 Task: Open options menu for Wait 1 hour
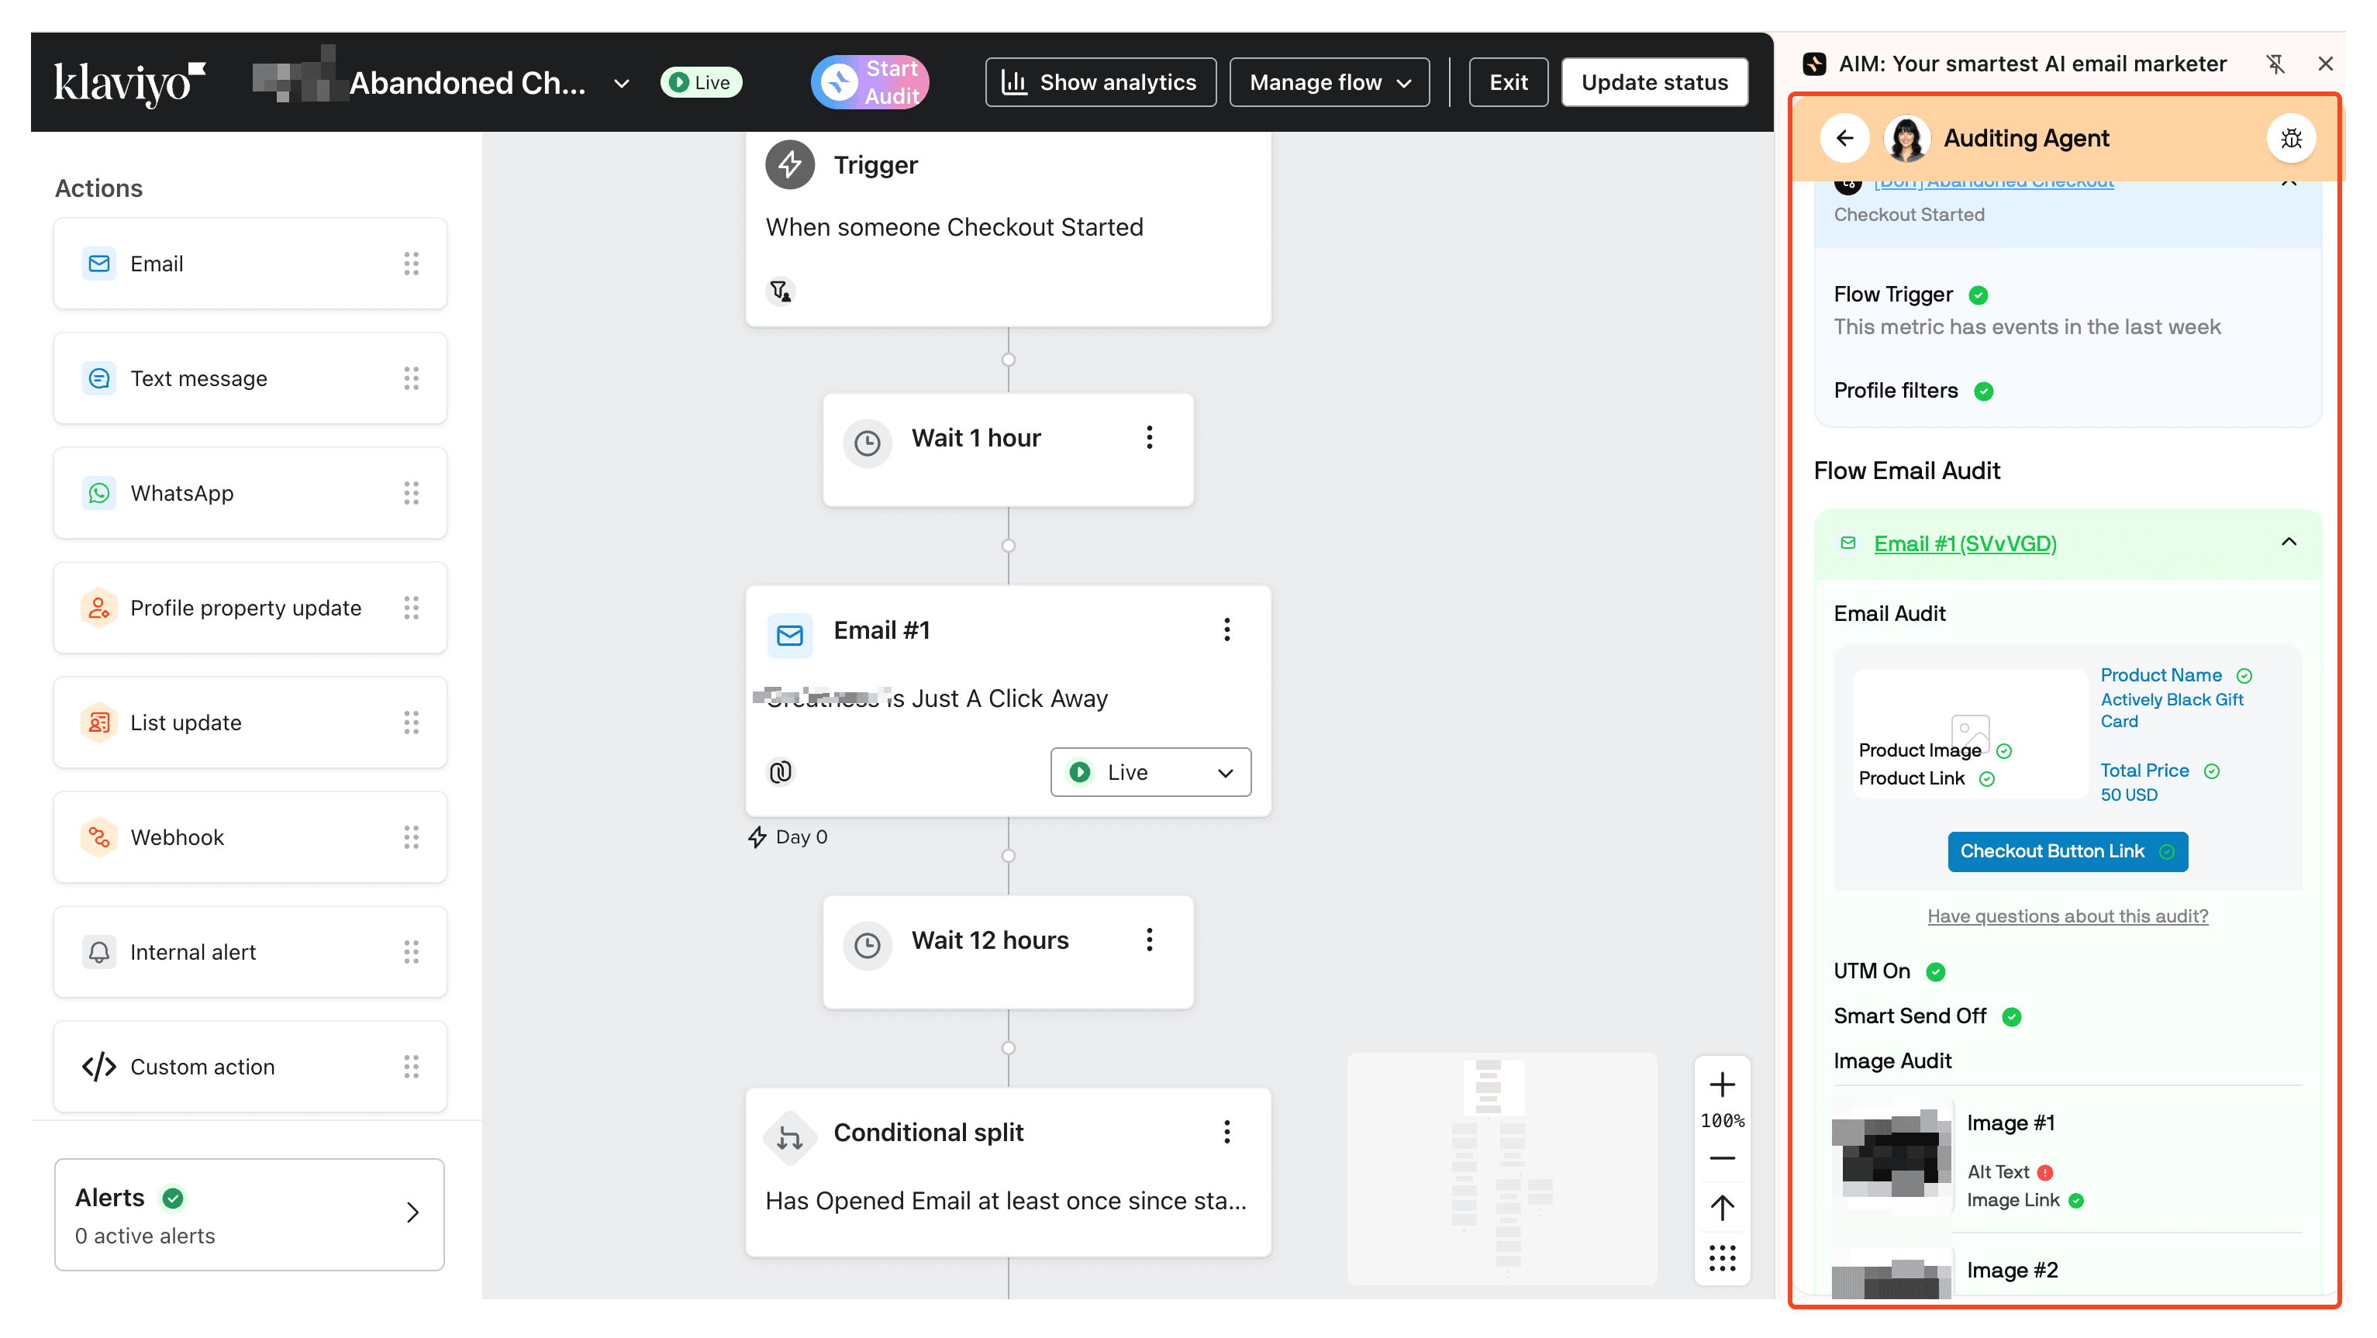coord(1149,437)
